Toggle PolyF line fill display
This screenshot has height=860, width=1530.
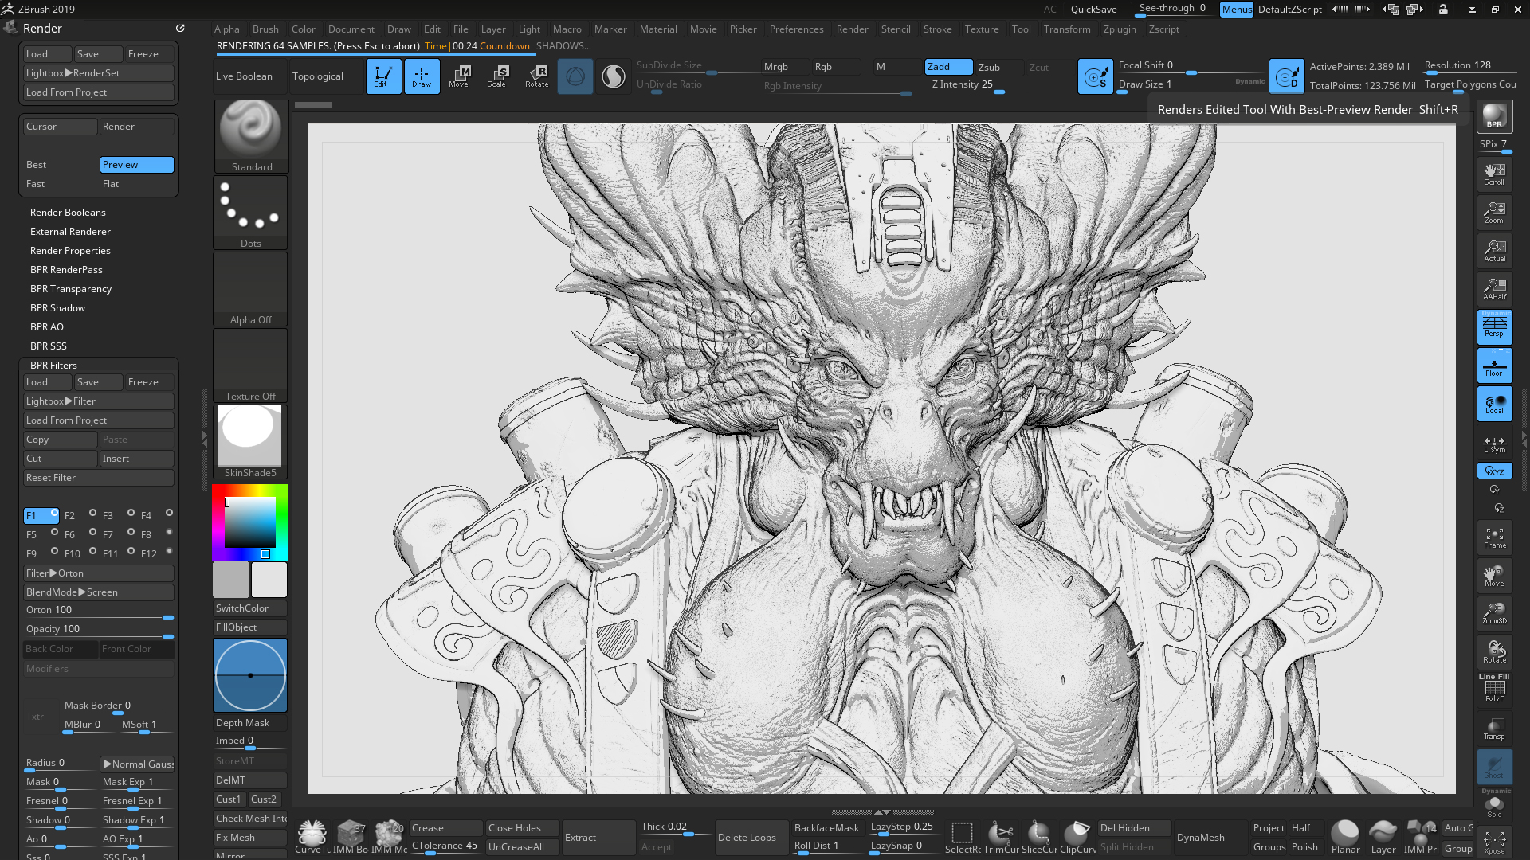1494,689
